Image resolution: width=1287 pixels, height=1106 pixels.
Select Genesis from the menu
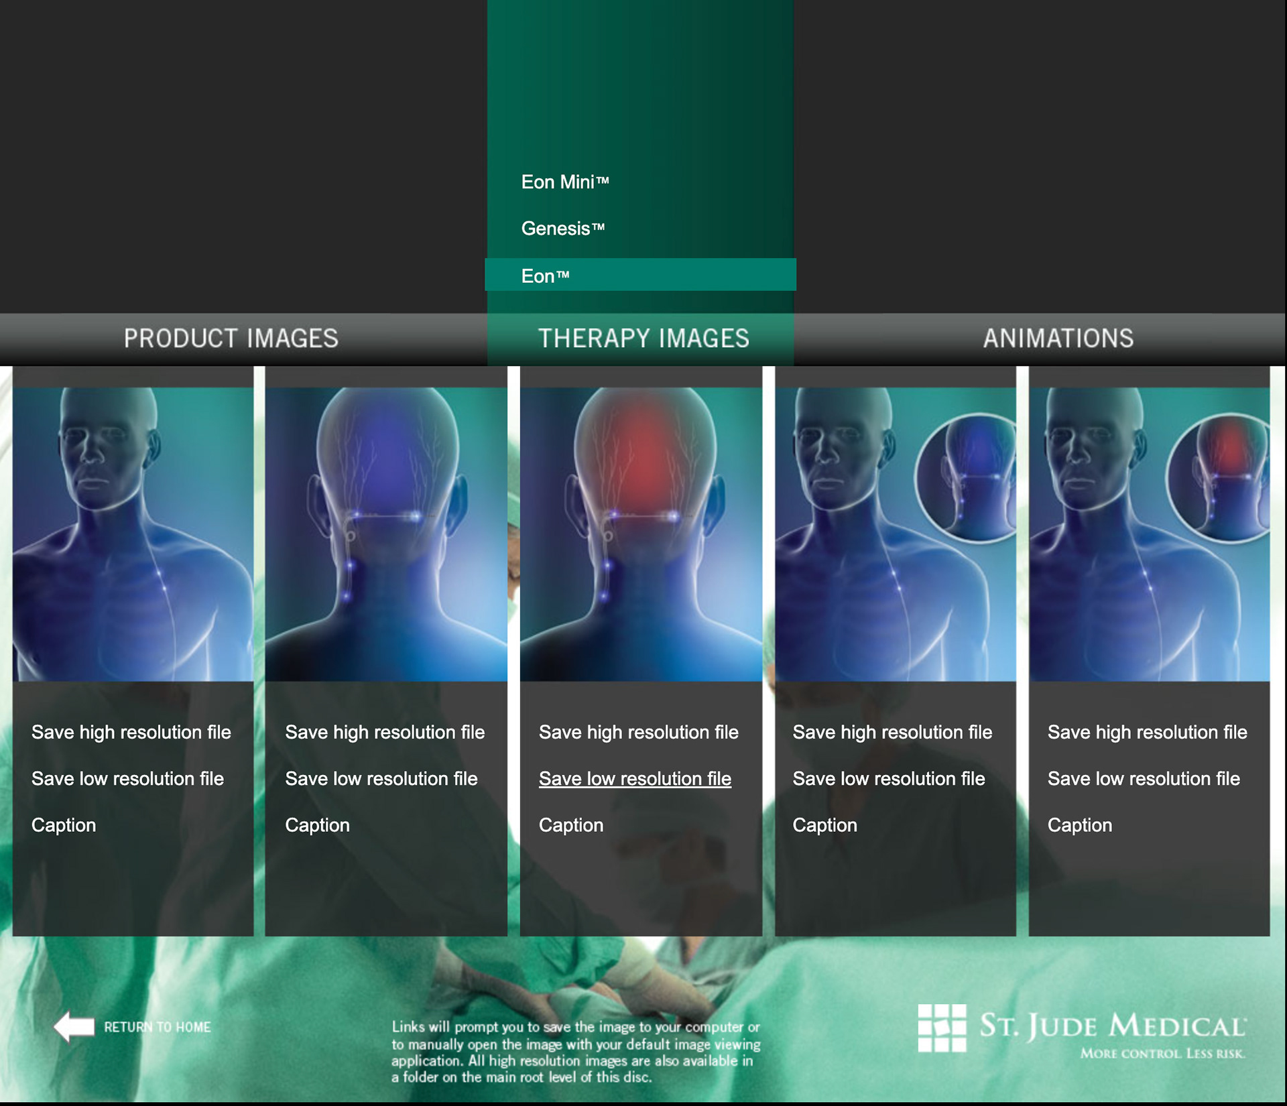(562, 229)
